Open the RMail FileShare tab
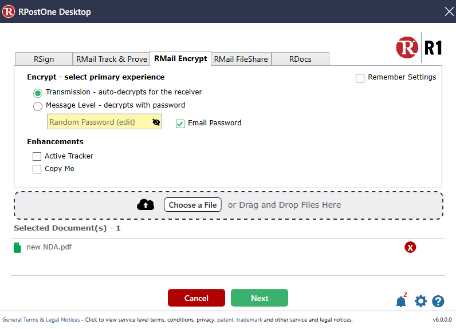 (x=241, y=59)
